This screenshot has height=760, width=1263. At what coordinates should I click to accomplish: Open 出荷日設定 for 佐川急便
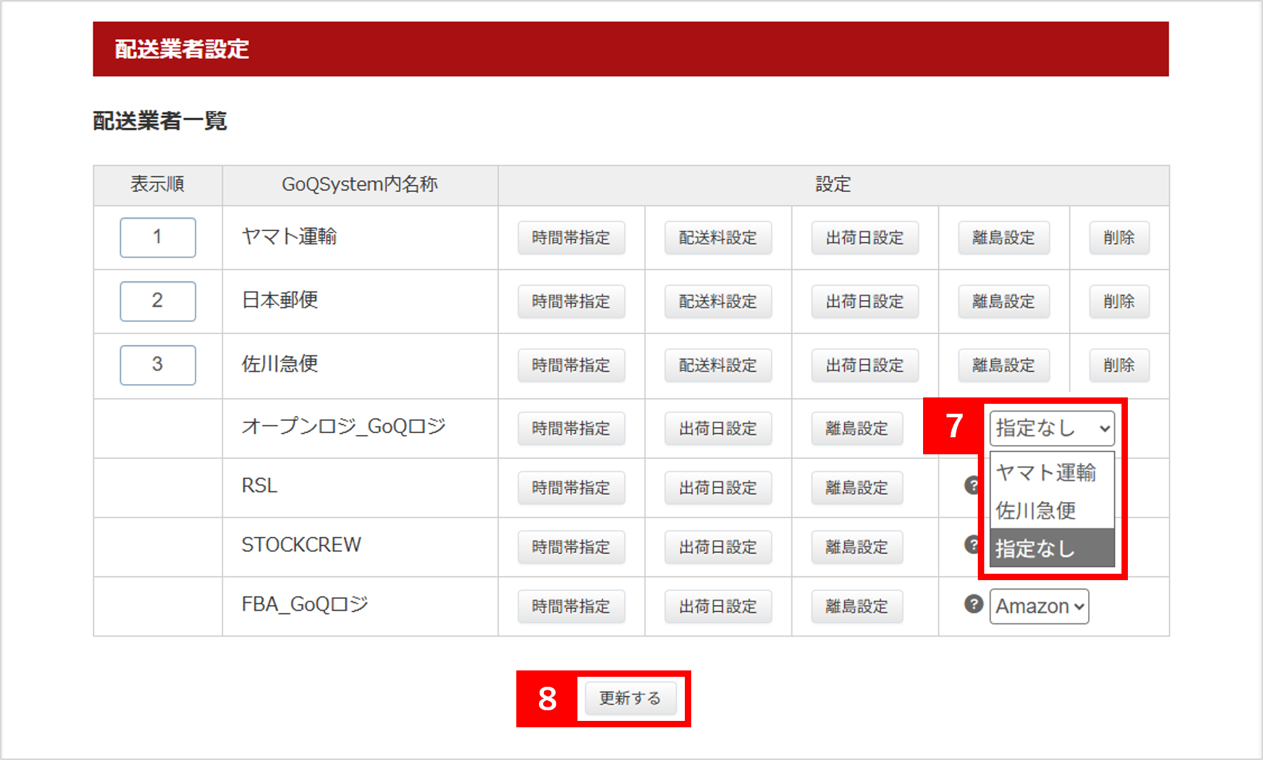865,365
